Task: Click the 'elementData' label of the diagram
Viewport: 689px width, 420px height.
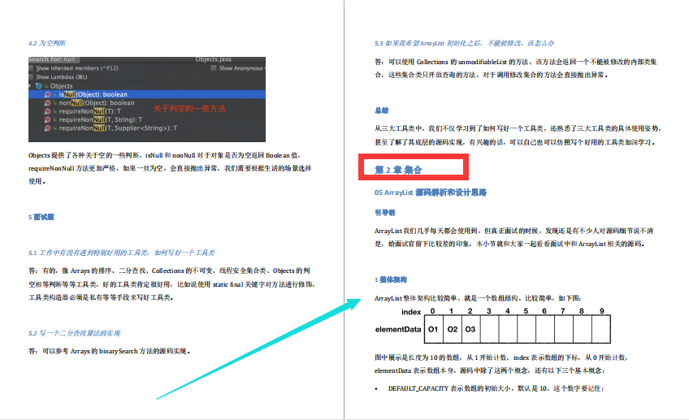Action: (397, 329)
